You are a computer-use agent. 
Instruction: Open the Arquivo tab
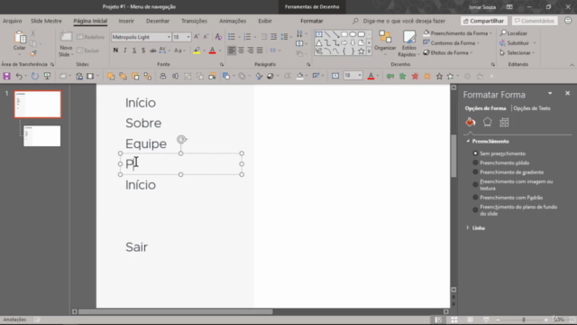click(12, 21)
